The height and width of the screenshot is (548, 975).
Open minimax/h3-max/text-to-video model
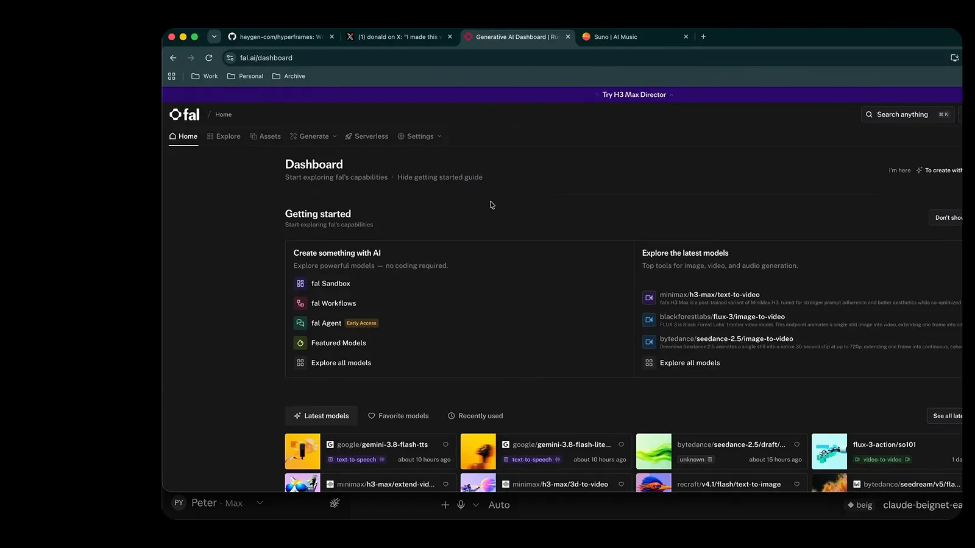pyautogui.click(x=709, y=295)
